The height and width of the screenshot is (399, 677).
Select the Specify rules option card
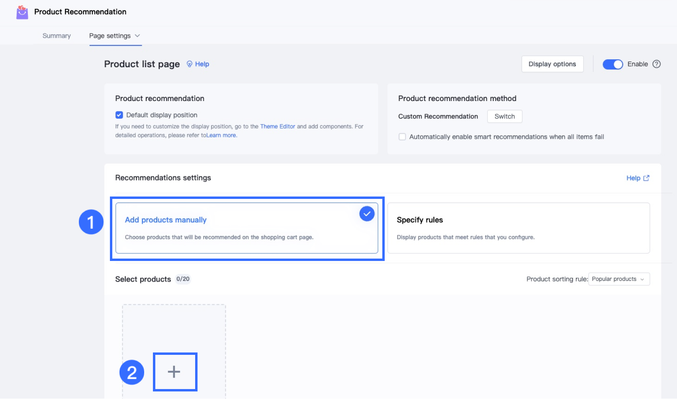(518, 228)
